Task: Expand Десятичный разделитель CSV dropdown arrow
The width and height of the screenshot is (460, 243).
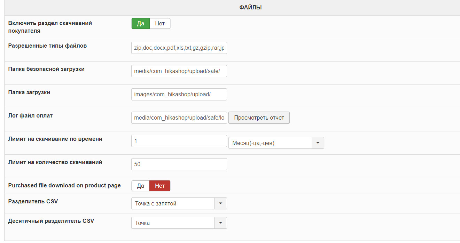Action: click(220, 223)
